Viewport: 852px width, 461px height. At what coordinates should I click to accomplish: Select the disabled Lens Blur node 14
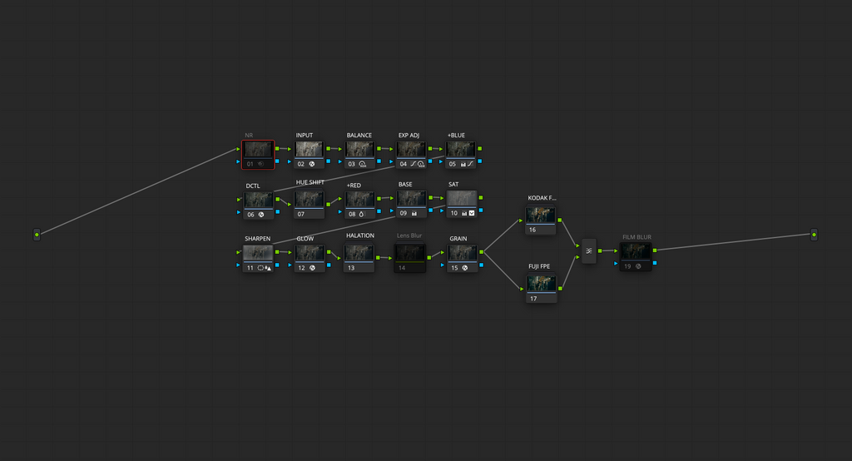point(409,258)
